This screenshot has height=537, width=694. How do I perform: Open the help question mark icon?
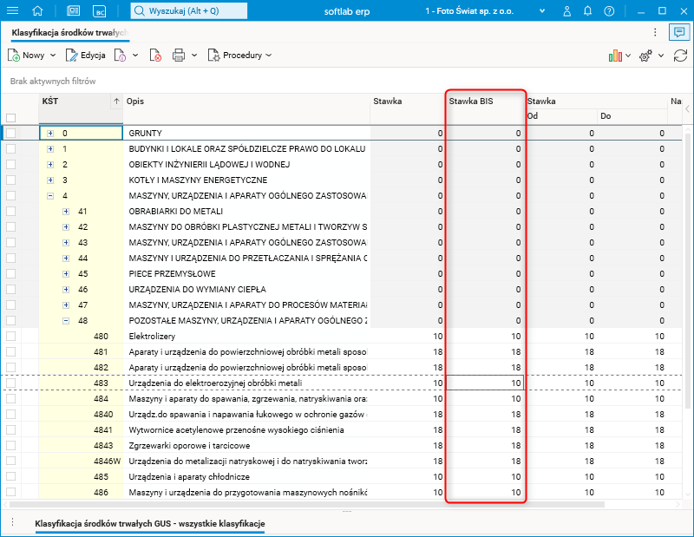(609, 11)
